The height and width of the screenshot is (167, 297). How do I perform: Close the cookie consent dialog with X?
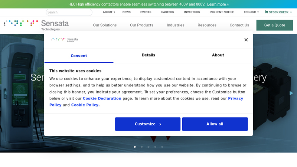click(x=246, y=40)
